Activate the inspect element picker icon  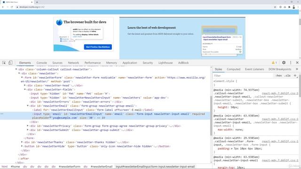tap(4, 62)
